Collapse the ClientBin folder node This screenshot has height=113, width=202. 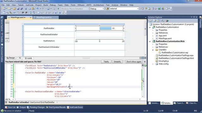click(153, 50)
